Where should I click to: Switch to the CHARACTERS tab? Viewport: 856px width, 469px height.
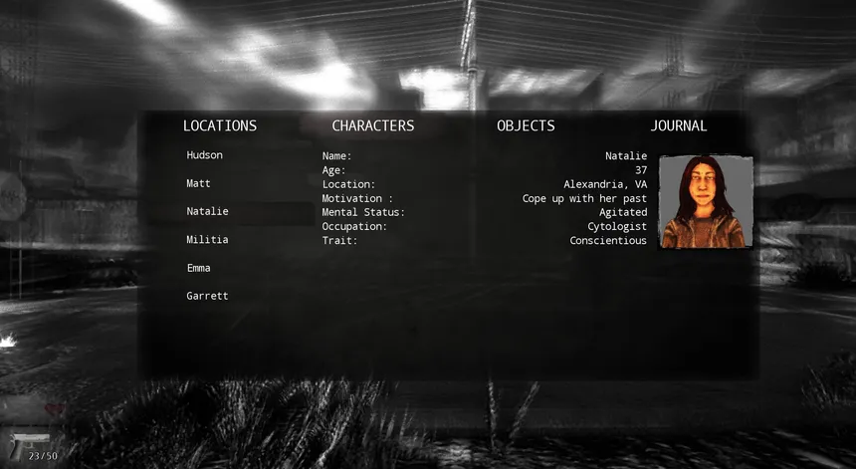coord(373,126)
